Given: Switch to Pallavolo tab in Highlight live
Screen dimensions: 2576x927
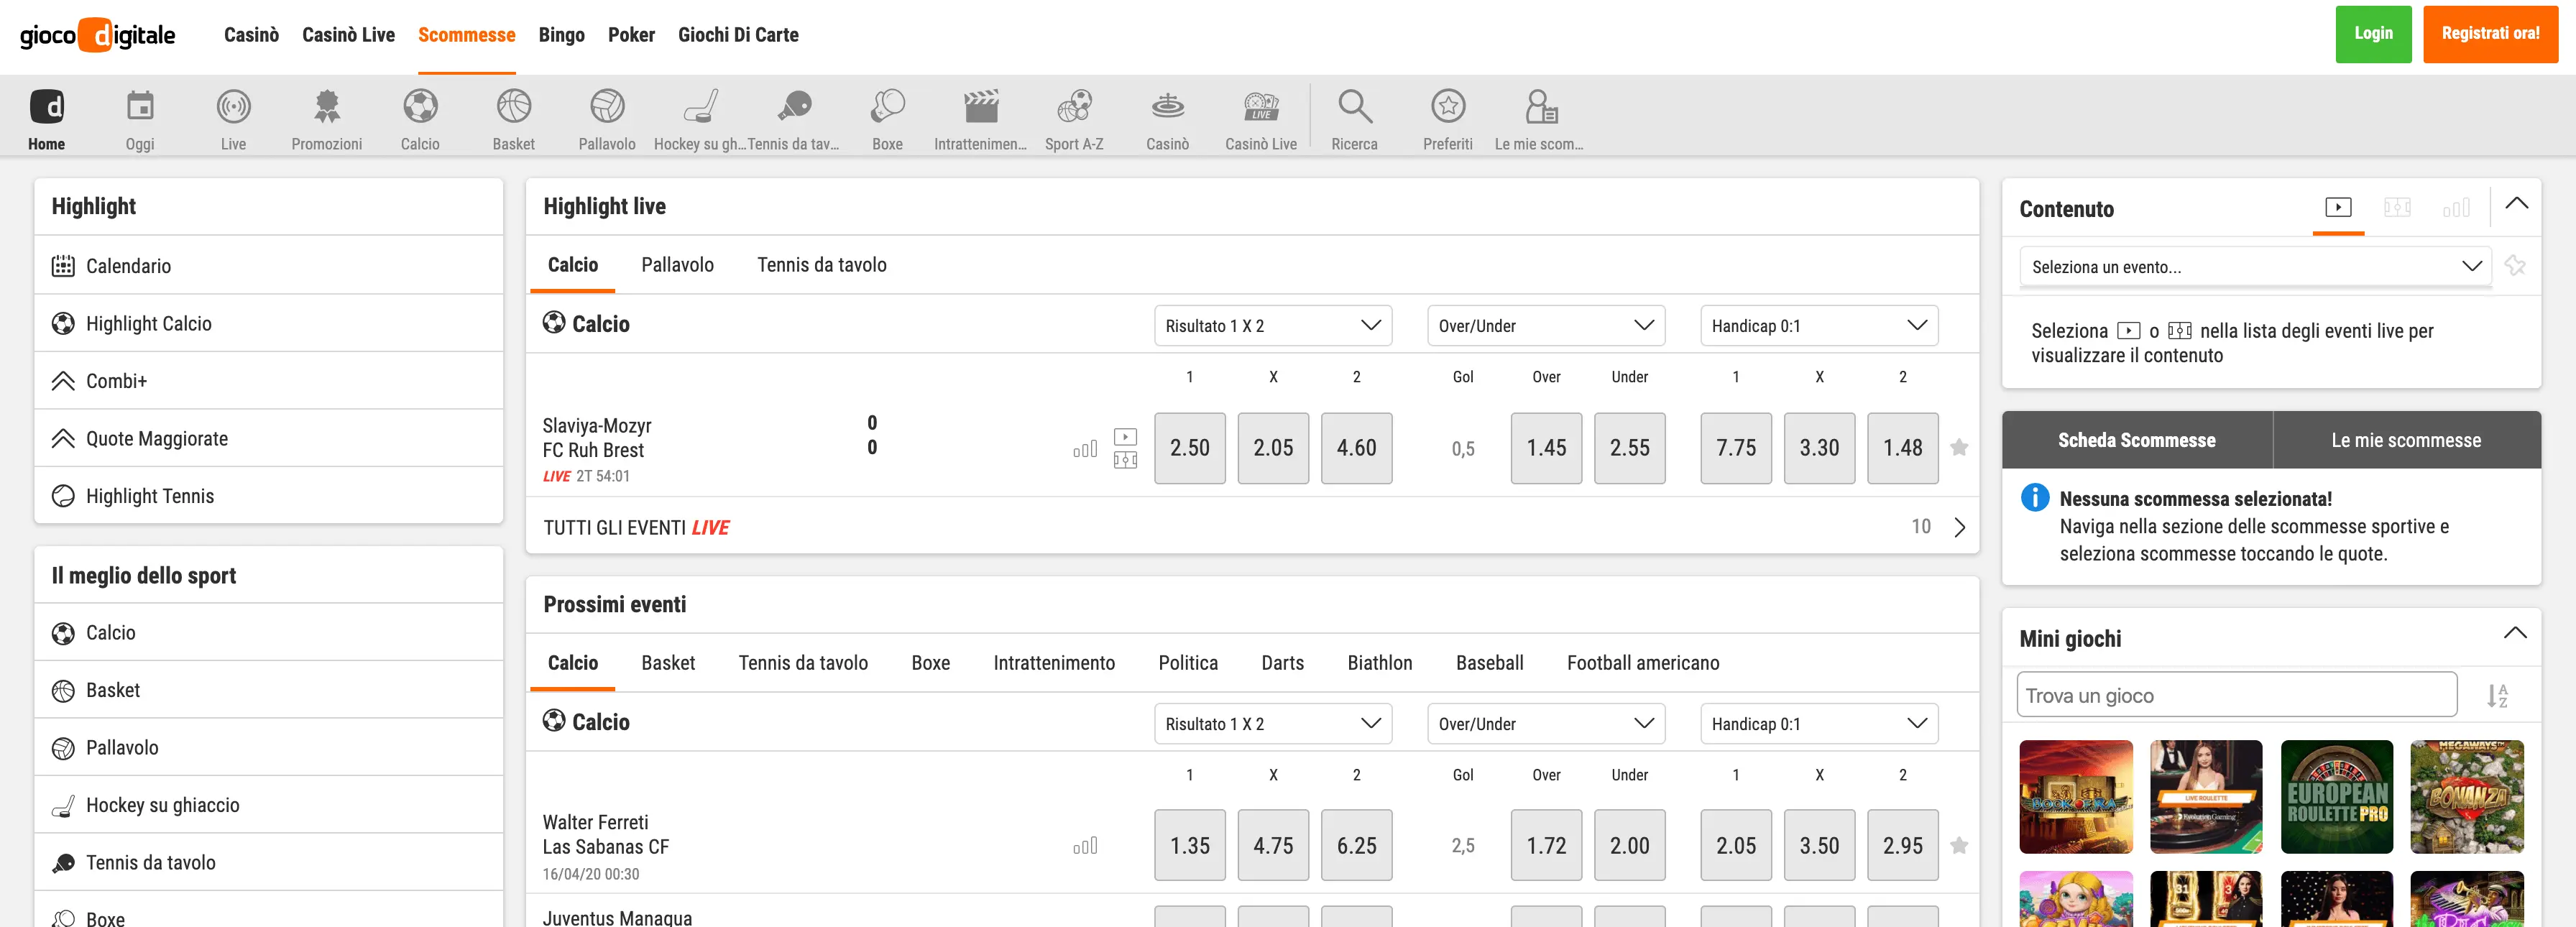Looking at the screenshot, I should [677, 265].
